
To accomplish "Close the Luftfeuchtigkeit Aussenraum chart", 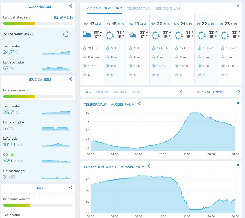I will [x=238, y=165].
